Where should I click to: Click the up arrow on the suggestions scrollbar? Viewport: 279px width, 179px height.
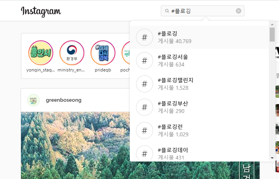coord(272,24)
